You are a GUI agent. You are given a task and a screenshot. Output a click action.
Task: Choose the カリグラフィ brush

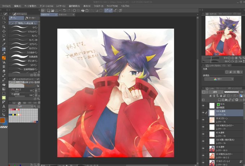(x=23, y=48)
